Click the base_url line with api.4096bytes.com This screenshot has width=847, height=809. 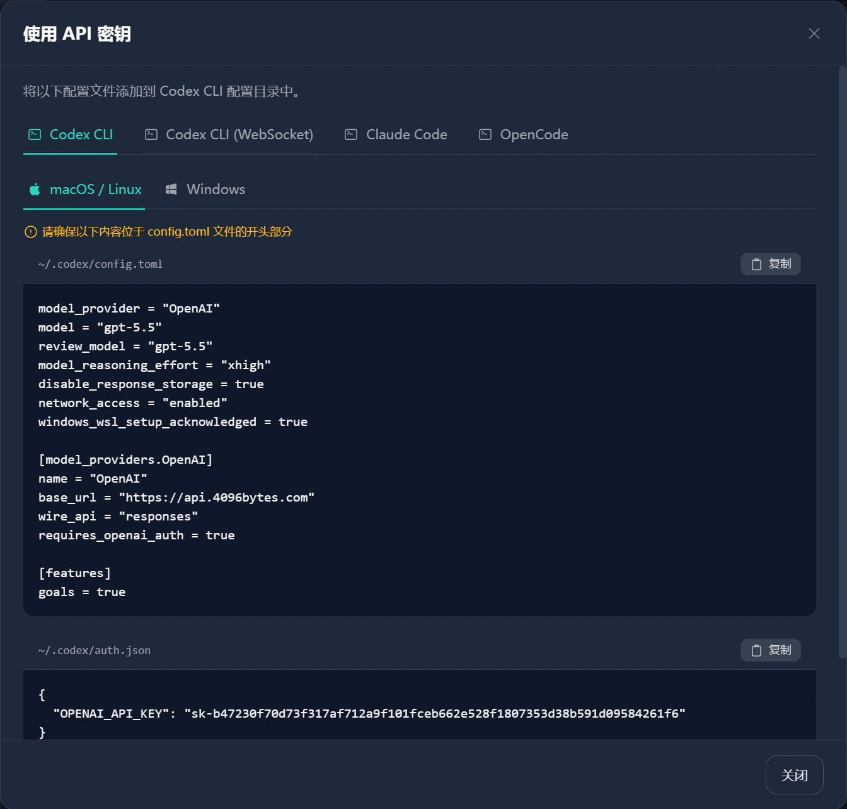click(176, 497)
